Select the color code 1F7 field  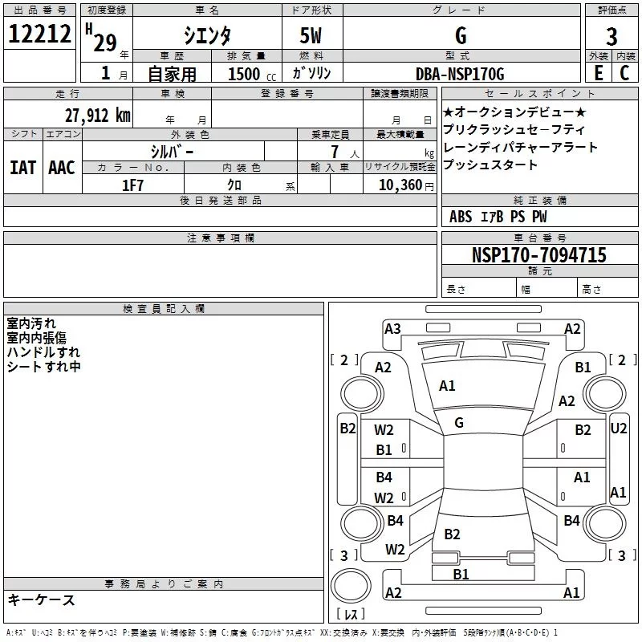(x=133, y=185)
